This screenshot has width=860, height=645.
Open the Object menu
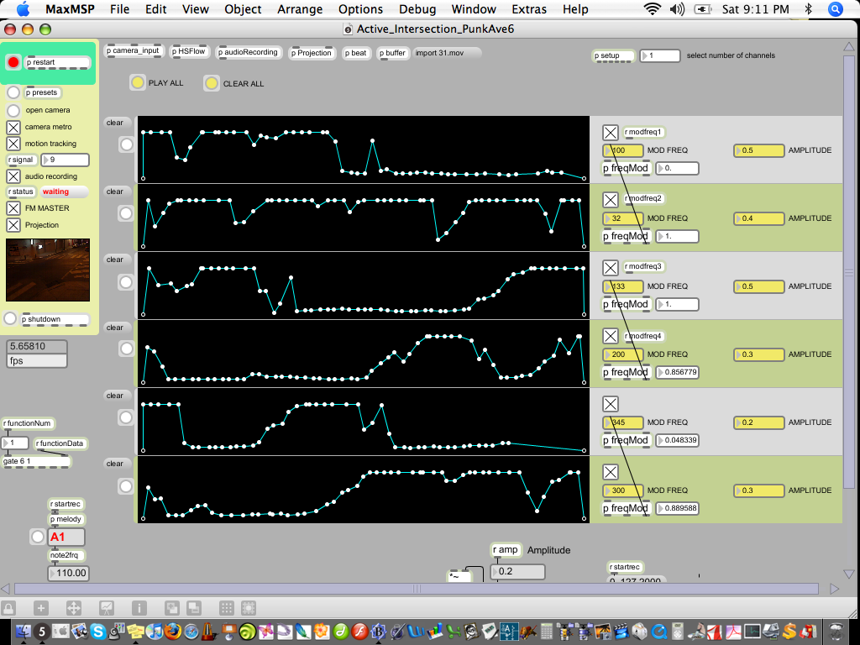coord(243,9)
